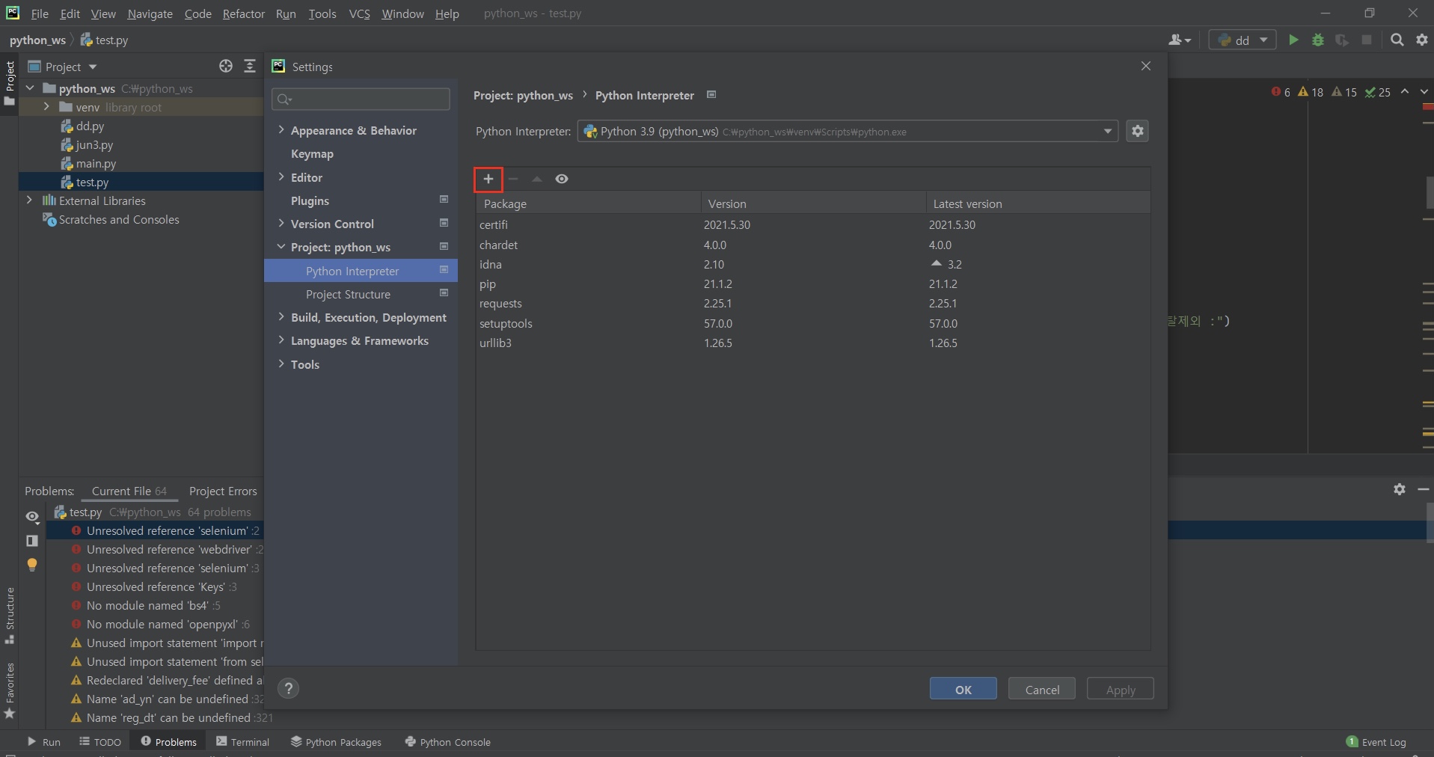Select Scratches and Consoles

118,219
